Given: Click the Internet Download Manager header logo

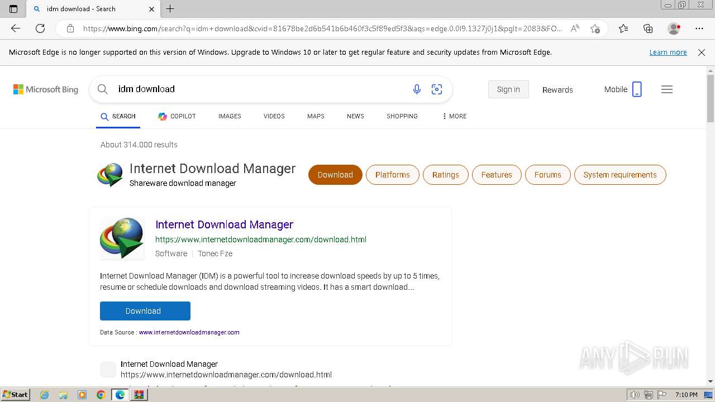Looking at the screenshot, I should tap(110, 175).
